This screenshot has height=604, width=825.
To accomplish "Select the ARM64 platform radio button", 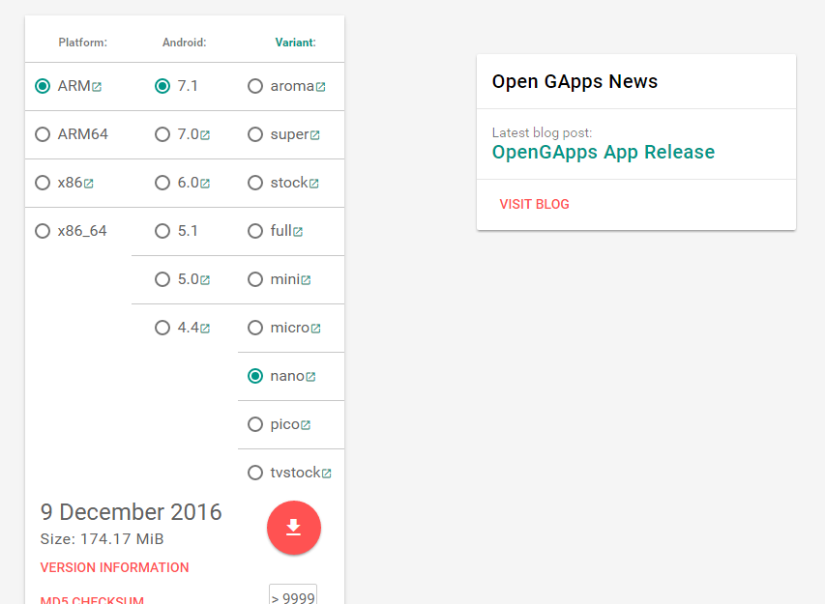I will (x=43, y=134).
